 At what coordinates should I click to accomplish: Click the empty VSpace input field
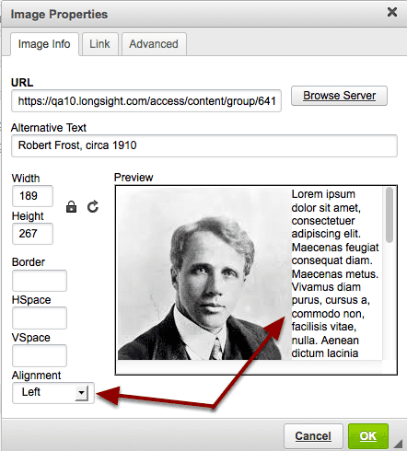(40, 355)
